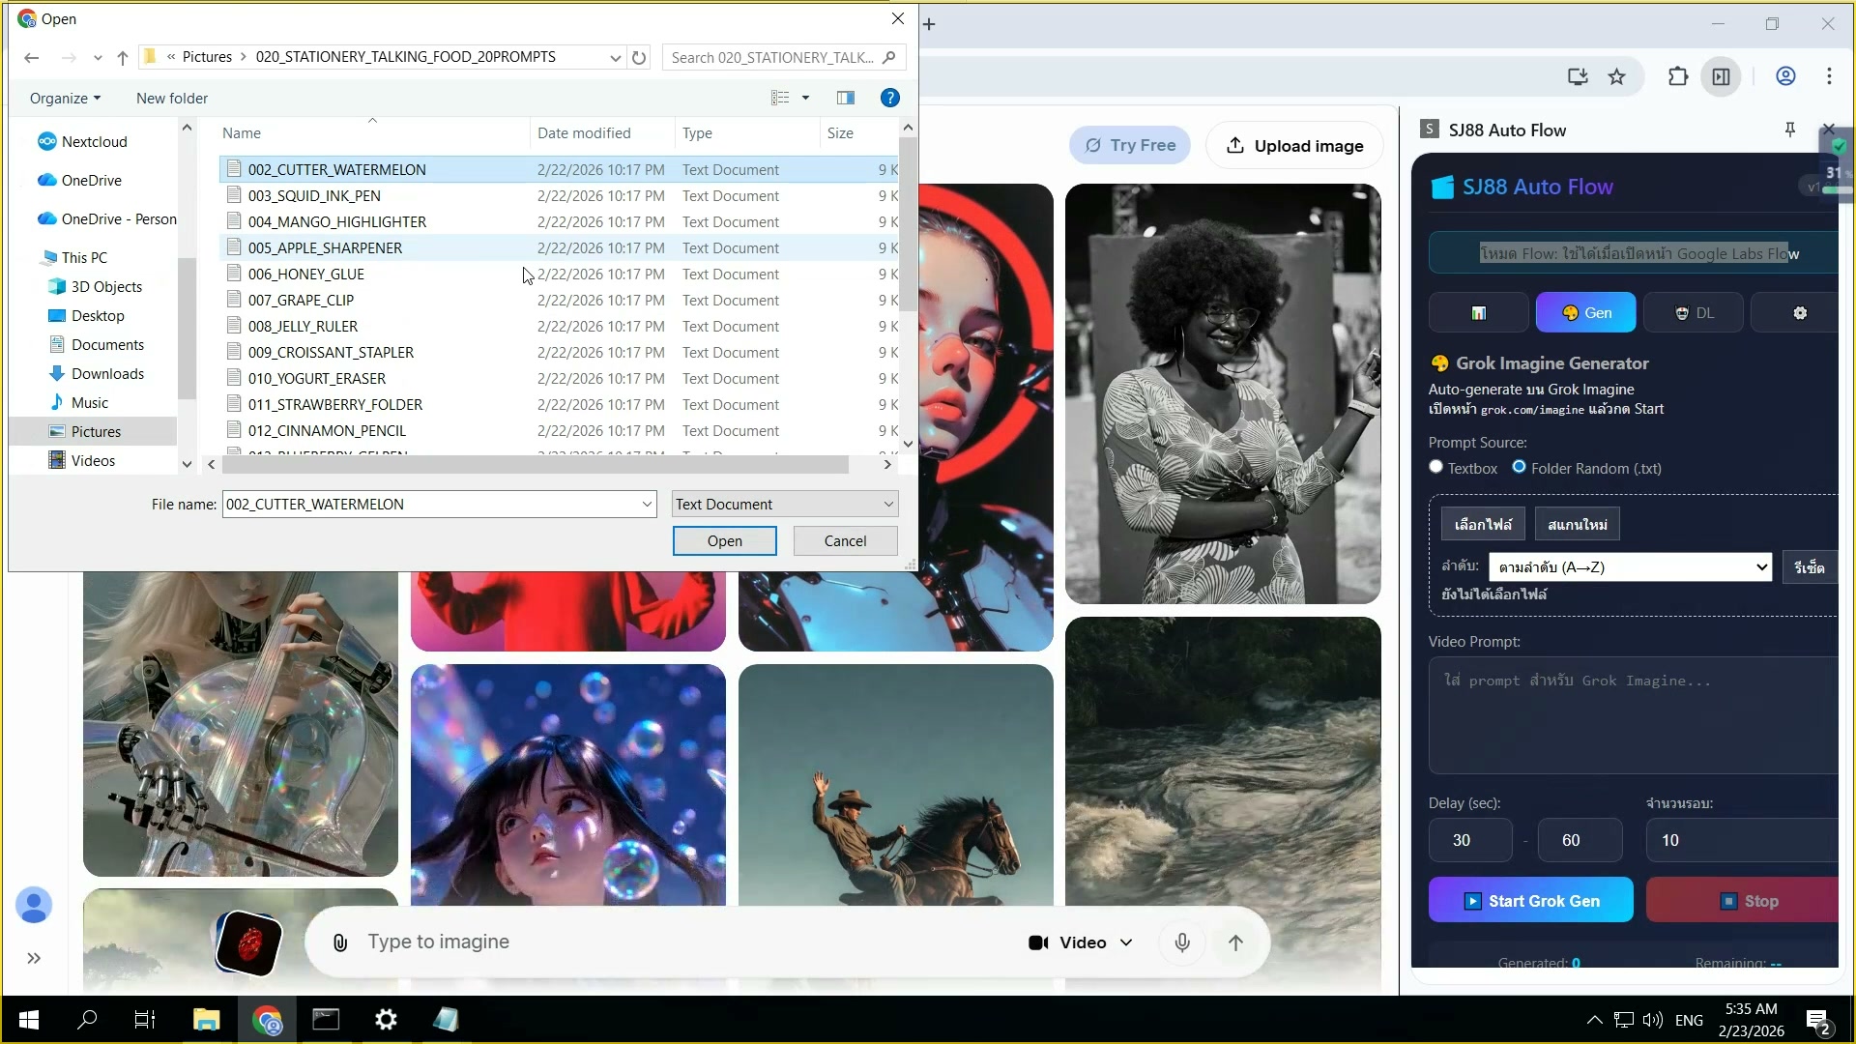
Task: Expand the Video mode dropdown in the imagine bar
Action: point(1127,942)
